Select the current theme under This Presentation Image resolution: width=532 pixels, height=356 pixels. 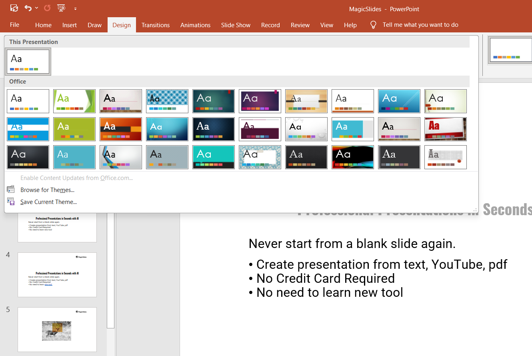coord(28,62)
